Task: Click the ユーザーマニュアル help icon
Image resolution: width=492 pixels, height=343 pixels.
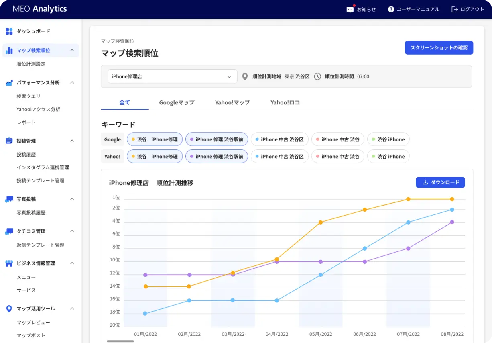Action: click(391, 9)
